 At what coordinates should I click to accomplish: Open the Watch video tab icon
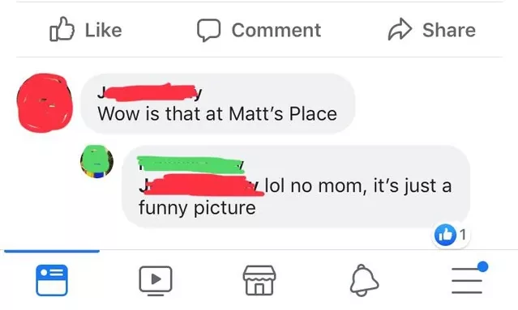(156, 281)
